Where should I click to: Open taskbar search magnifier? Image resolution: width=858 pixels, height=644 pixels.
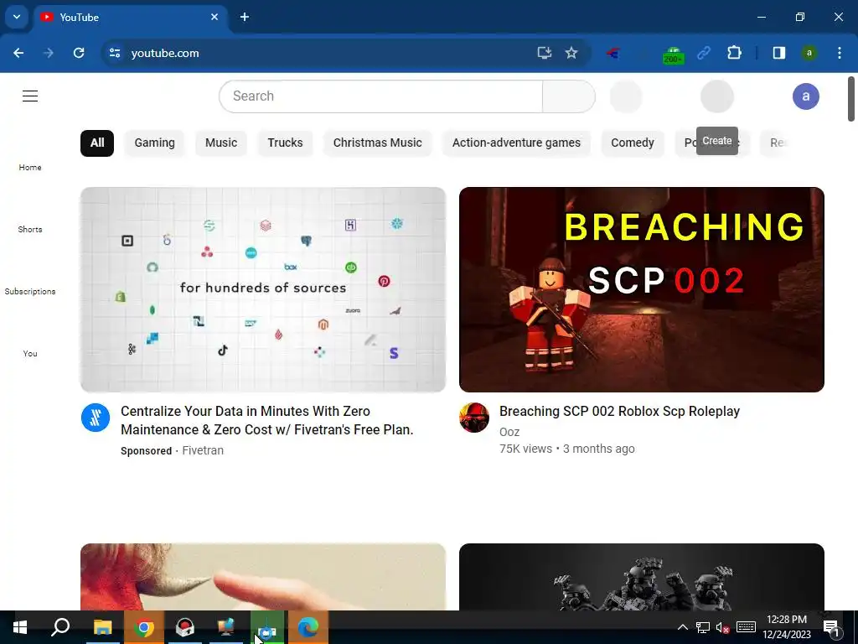pos(60,627)
